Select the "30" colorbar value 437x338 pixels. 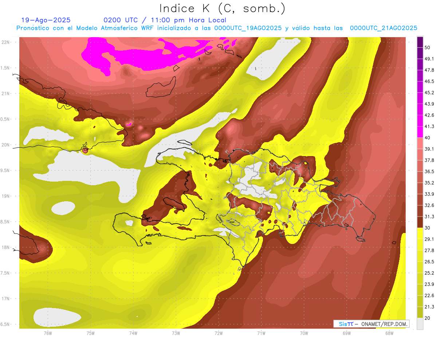point(428,228)
